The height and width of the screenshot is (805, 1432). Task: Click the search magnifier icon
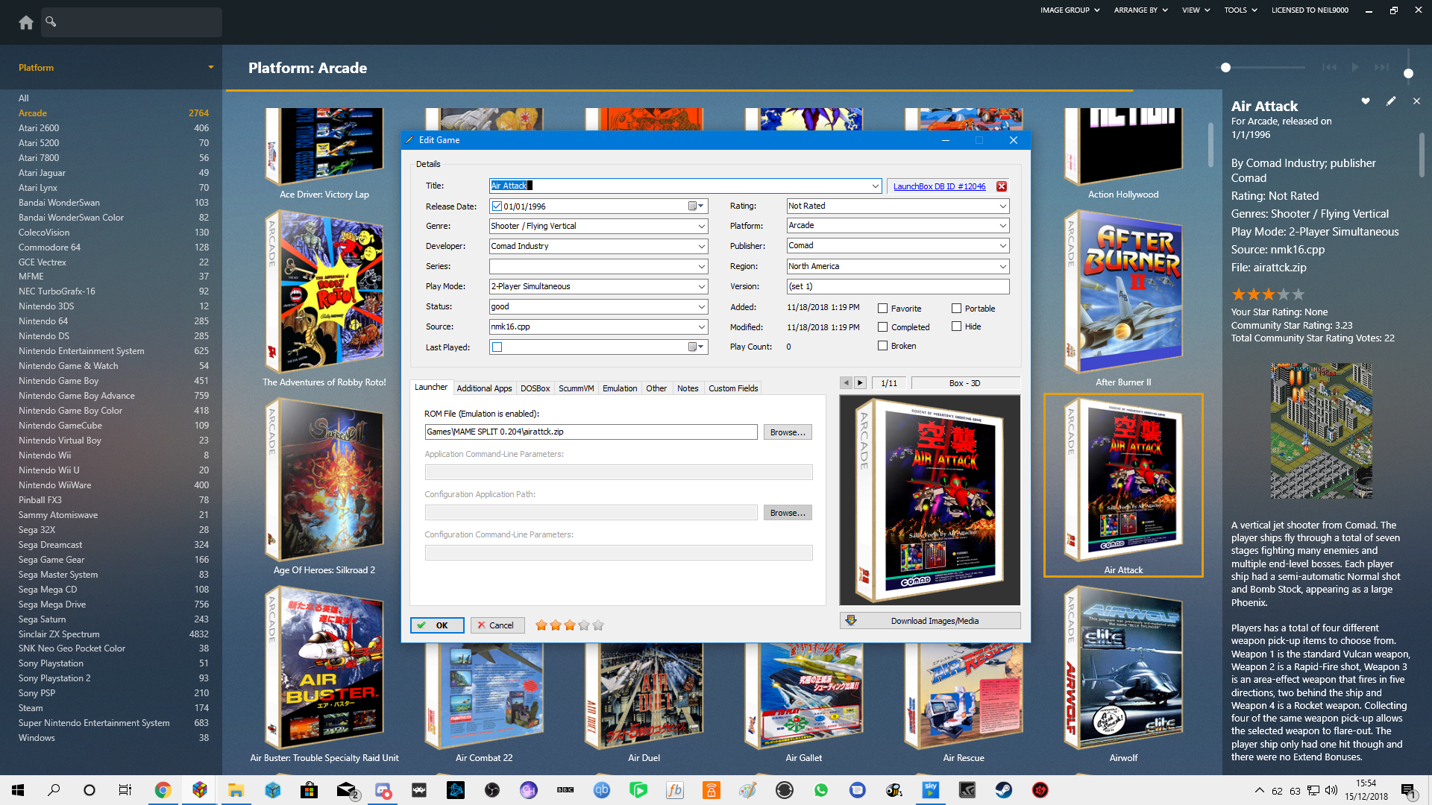[x=51, y=22]
